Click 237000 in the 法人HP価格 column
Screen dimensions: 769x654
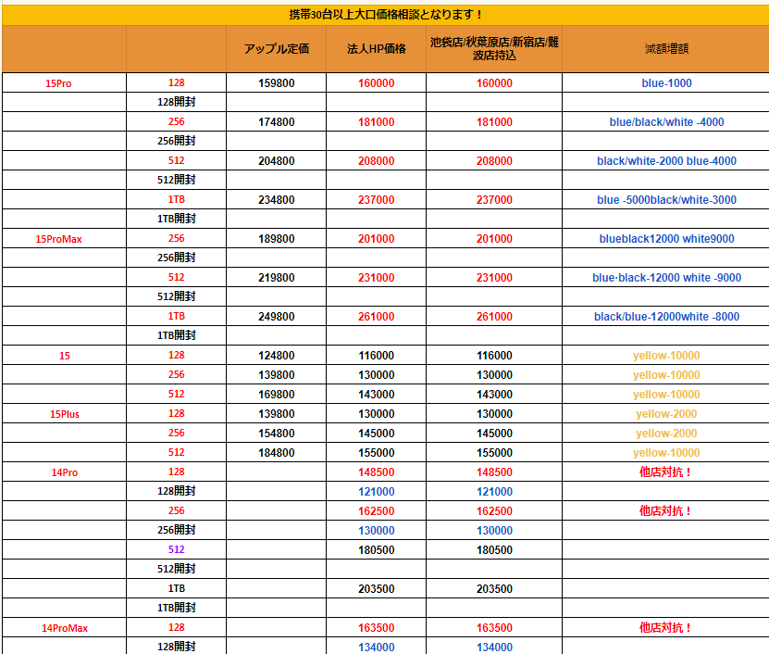pos(376,200)
